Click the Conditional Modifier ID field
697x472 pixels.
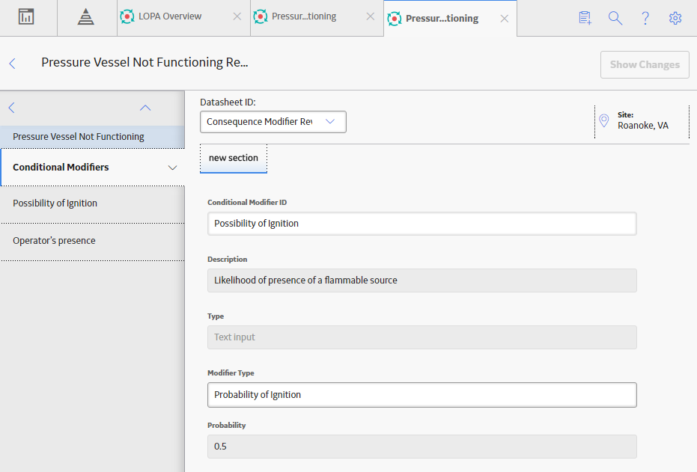pos(421,224)
